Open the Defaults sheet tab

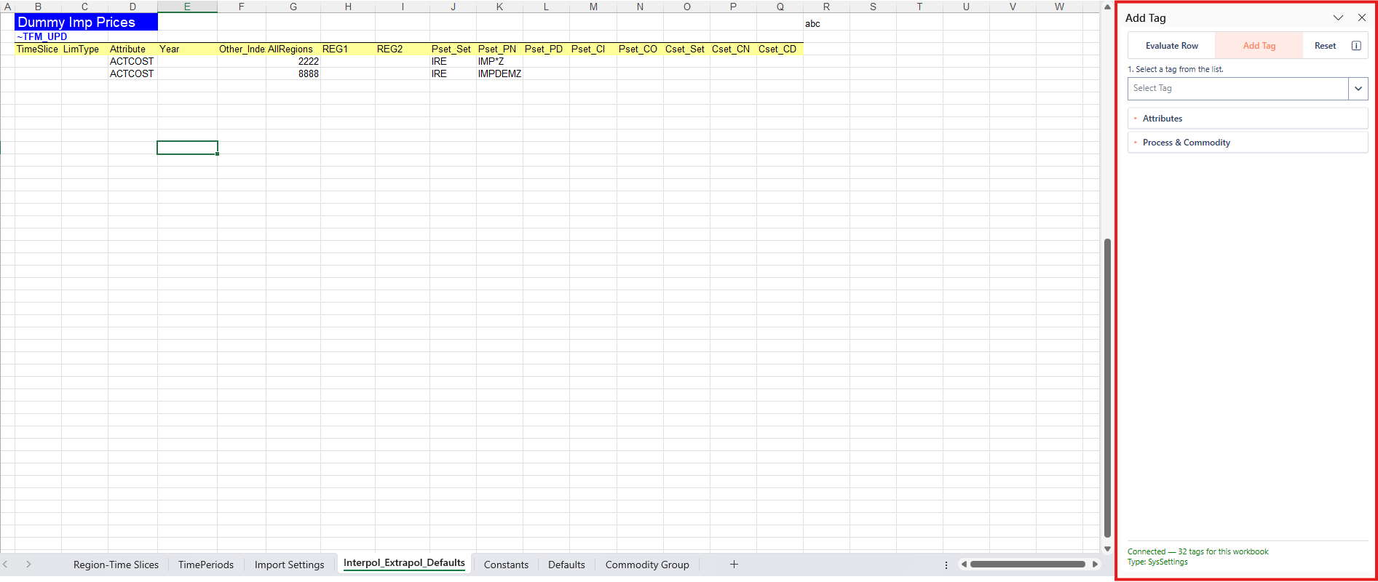pyautogui.click(x=566, y=565)
